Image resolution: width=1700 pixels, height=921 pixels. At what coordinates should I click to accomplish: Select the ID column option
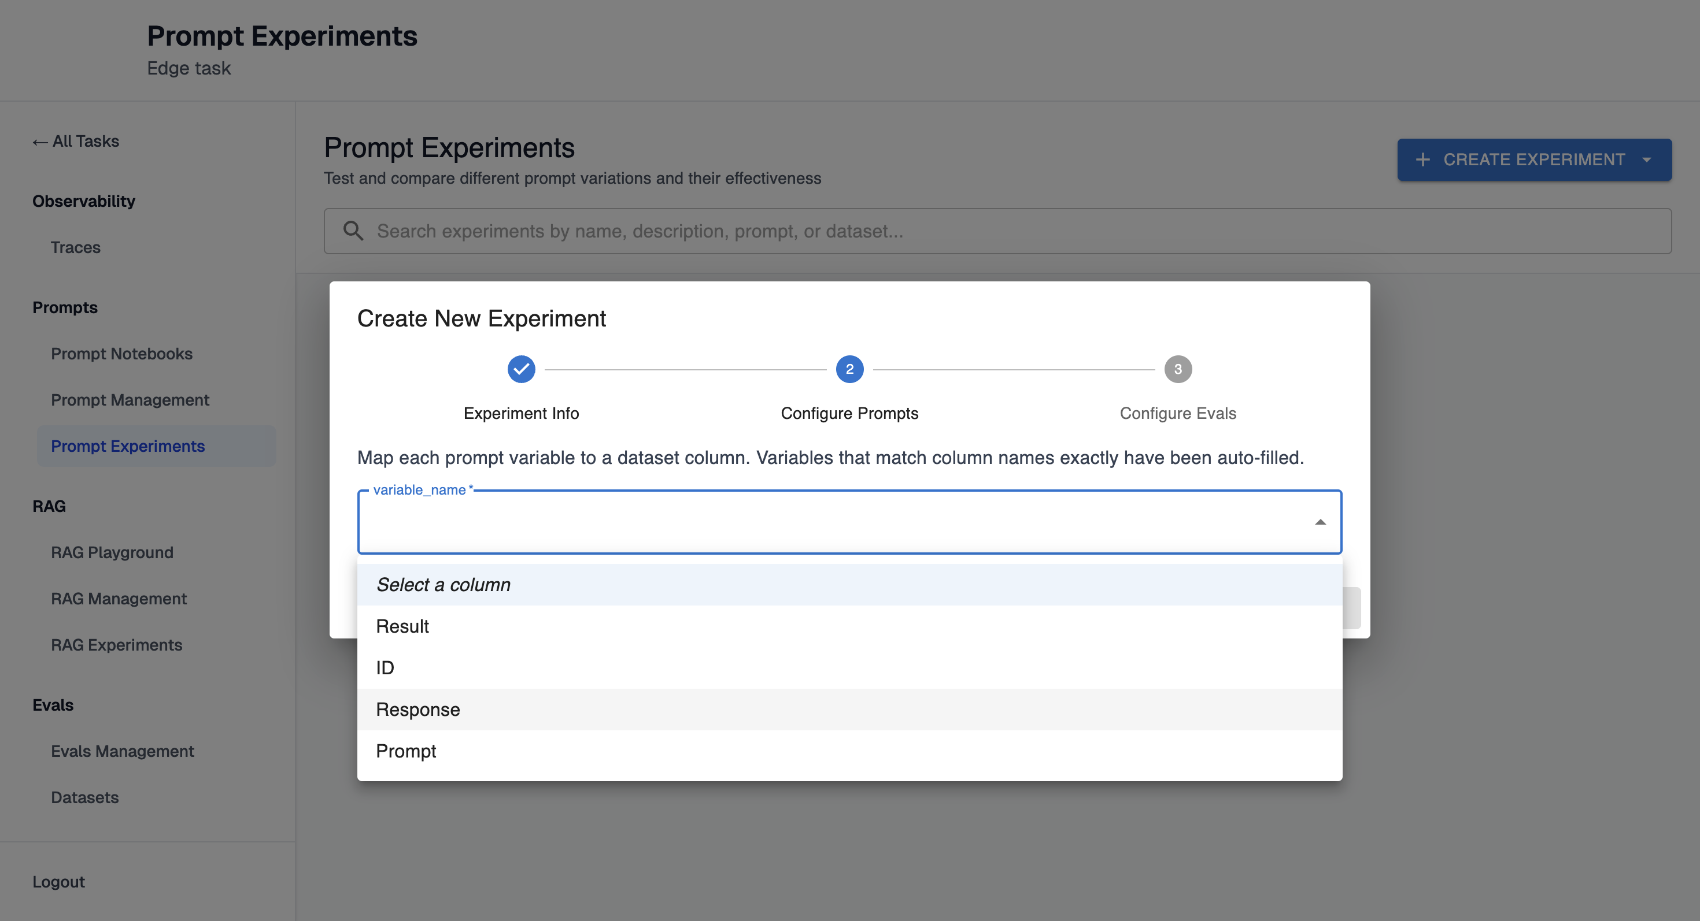click(385, 668)
